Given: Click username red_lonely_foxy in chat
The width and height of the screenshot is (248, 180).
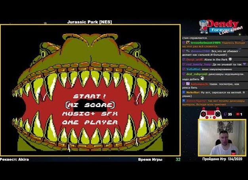Looking at the screenshot, I should (x=199, y=64).
